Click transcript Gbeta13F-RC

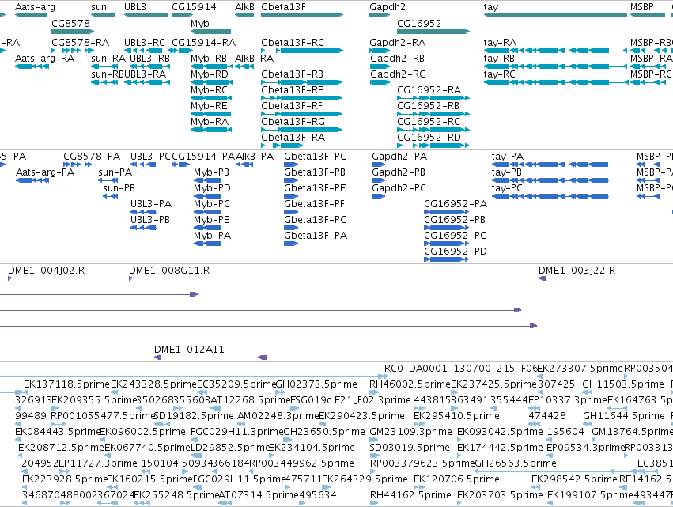(293, 43)
